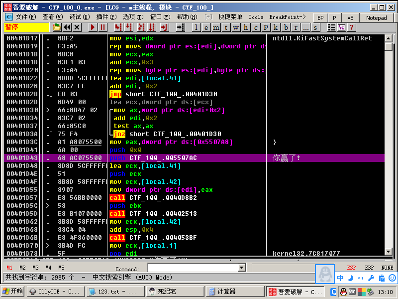The width and height of the screenshot is (398, 299).
Task: Show the CPU window with 'c' button
Action: (x=256, y=27)
